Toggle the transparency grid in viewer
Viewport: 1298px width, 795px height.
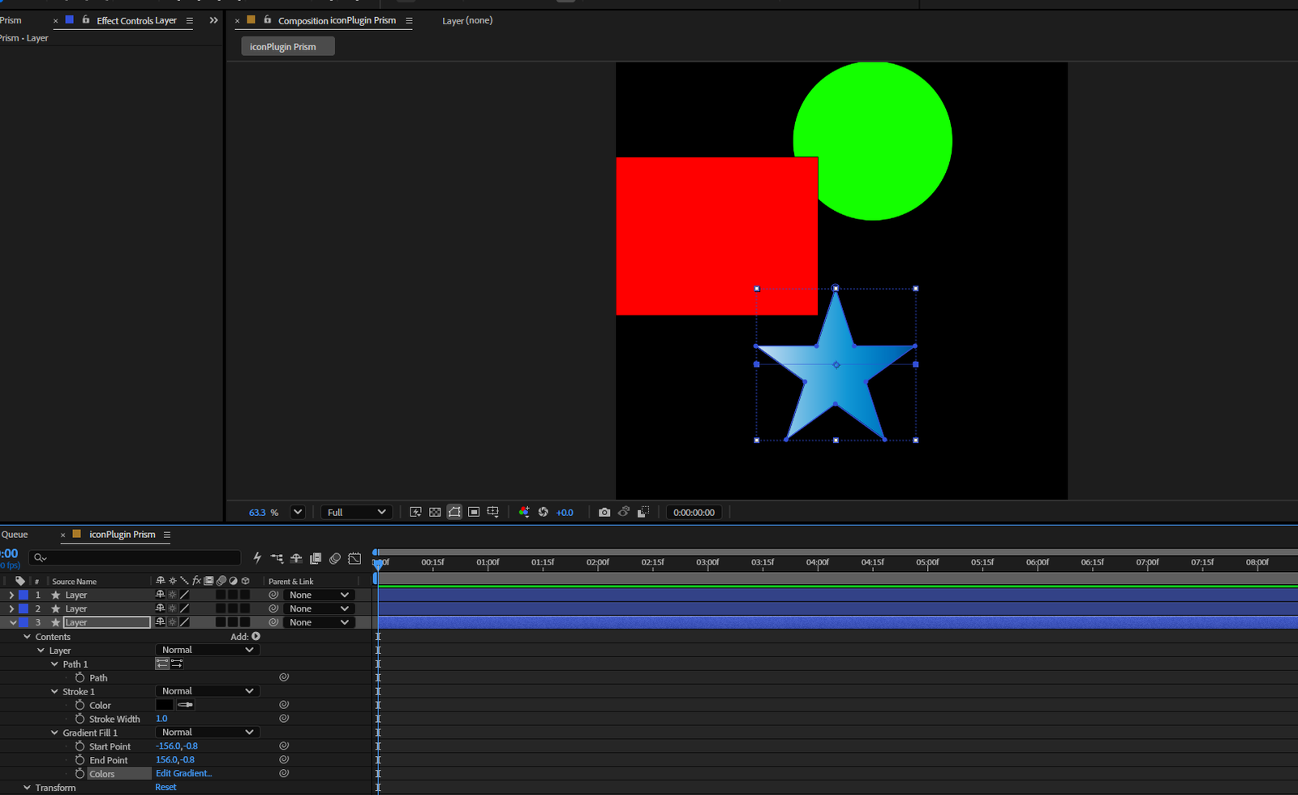click(435, 512)
